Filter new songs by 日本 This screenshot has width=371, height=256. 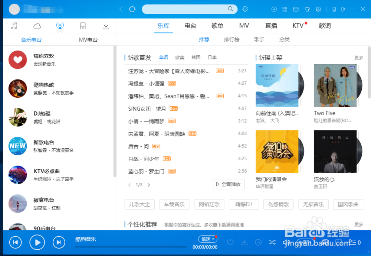212,57
